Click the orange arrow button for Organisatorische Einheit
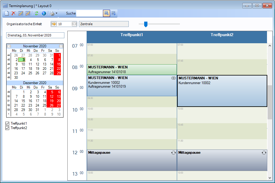 click(x=54, y=24)
